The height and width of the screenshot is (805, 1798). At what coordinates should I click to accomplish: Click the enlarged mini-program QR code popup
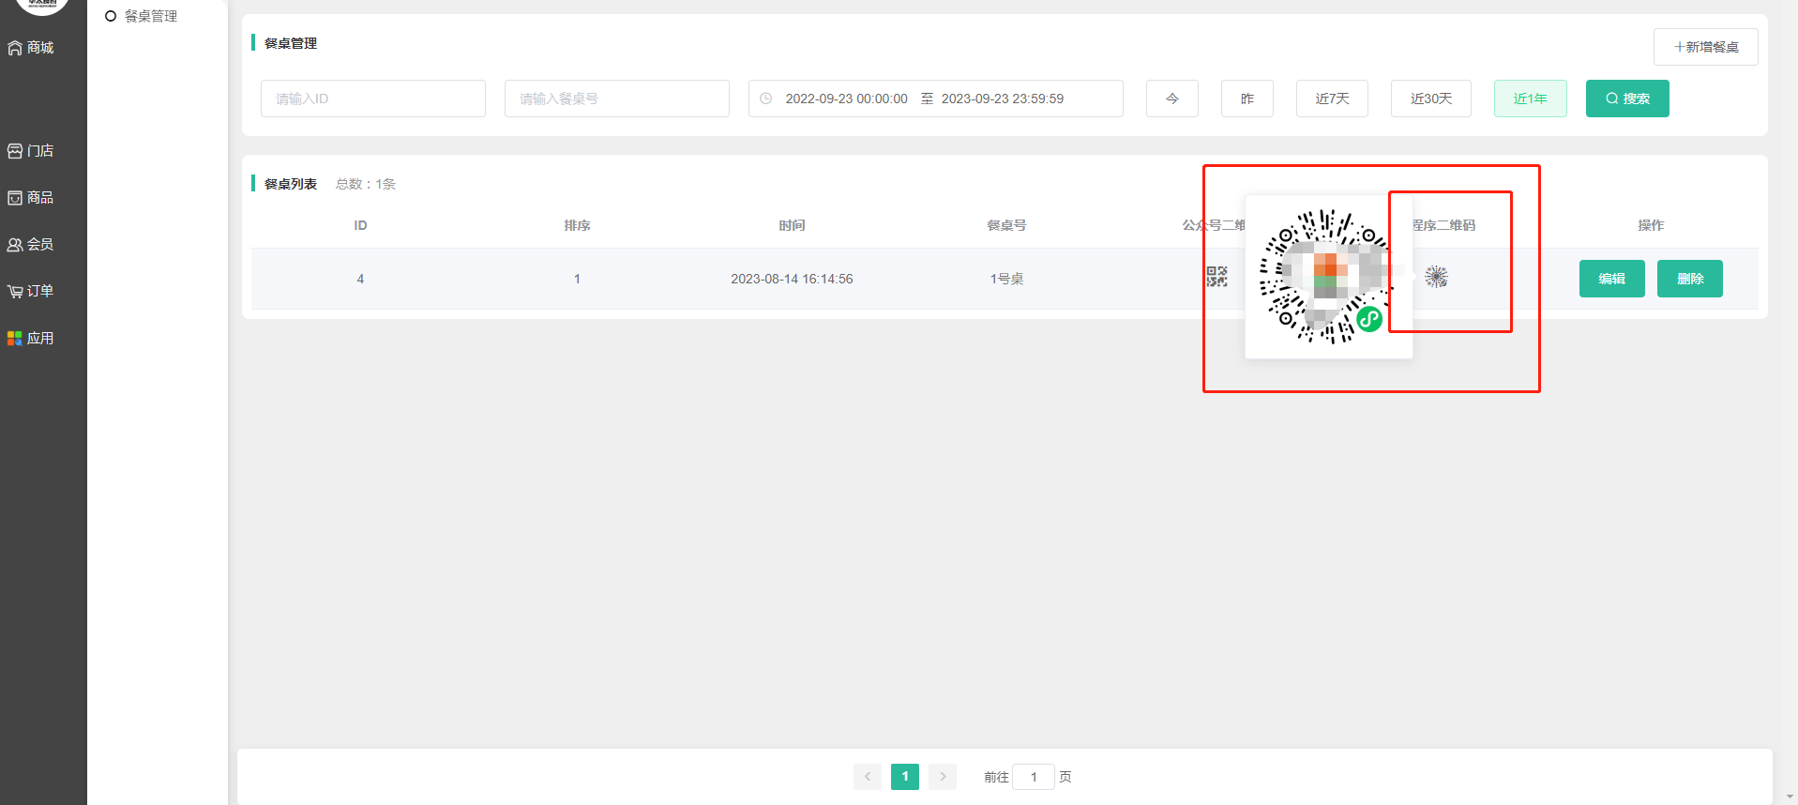pyautogui.click(x=1327, y=277)
